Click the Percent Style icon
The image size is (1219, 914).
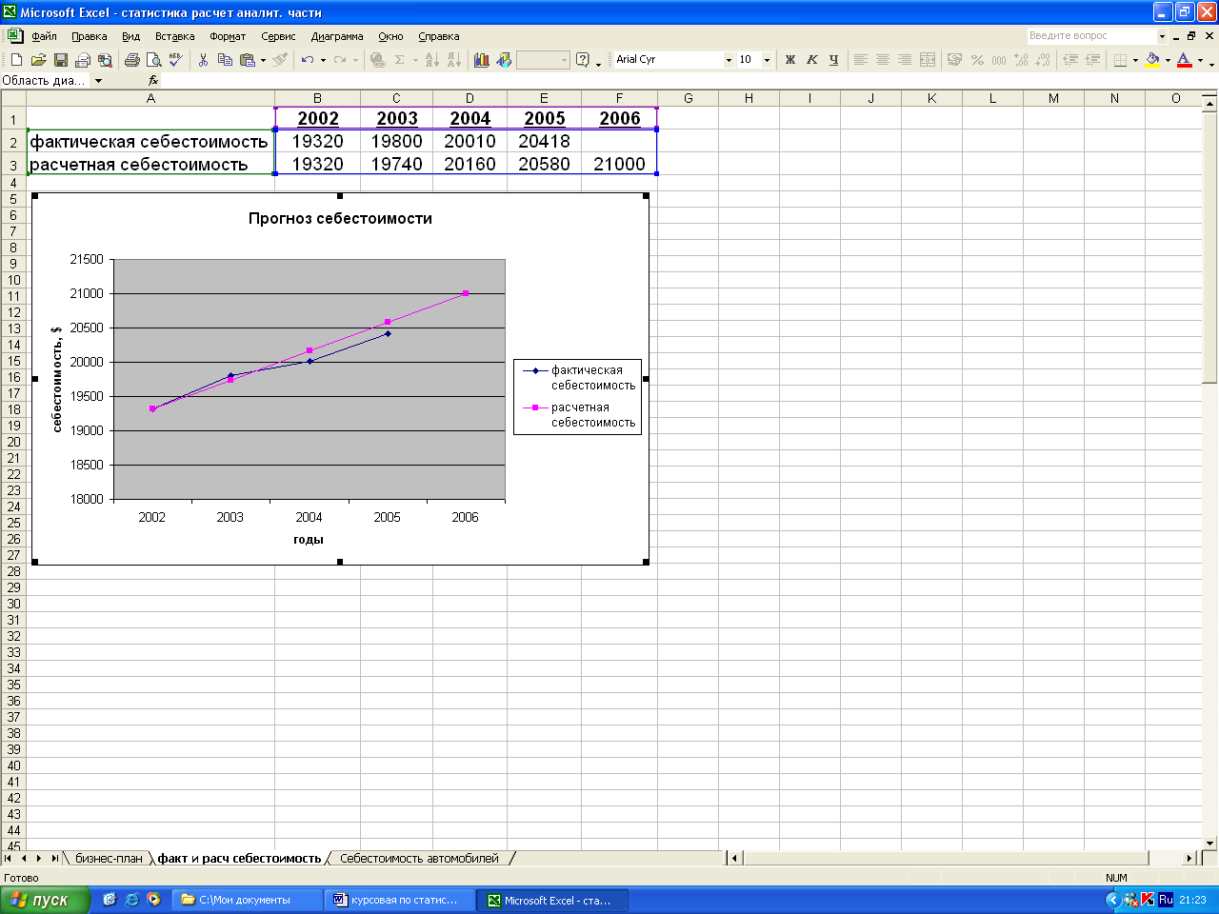[977, 60]
